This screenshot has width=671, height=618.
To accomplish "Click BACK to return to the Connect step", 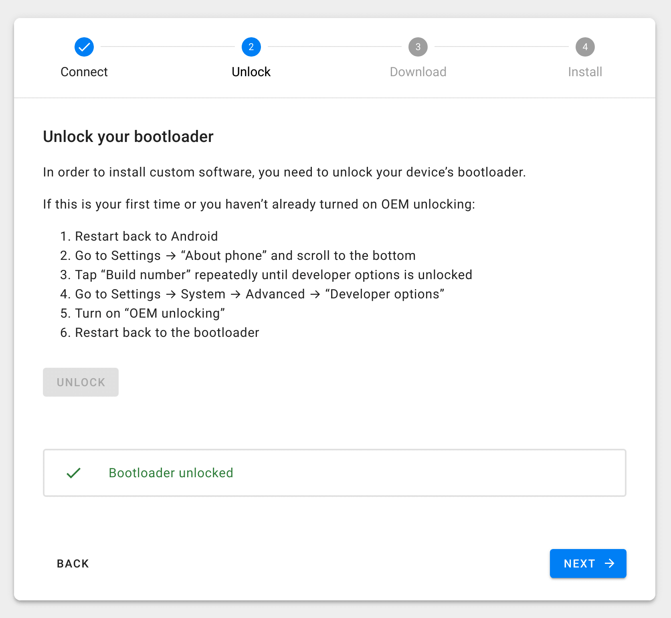I will [73, 563].
